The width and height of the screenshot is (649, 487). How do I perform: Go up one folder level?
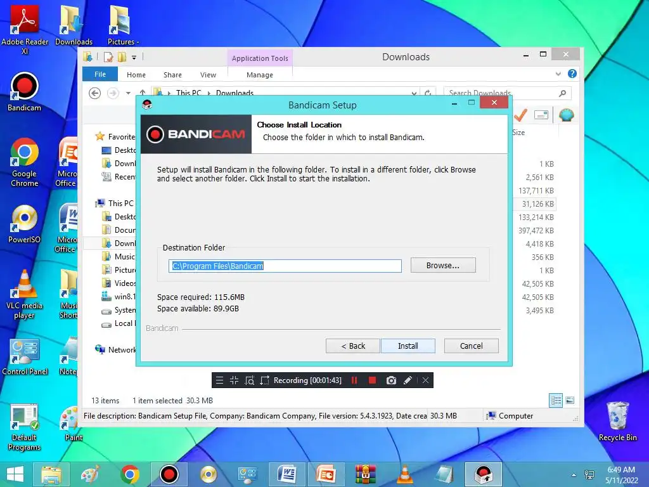tap(143, 93)
